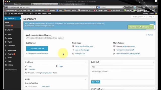Click the Comments sidebar icon
This screenshot has height=90, width=161.
click(6, 45)
